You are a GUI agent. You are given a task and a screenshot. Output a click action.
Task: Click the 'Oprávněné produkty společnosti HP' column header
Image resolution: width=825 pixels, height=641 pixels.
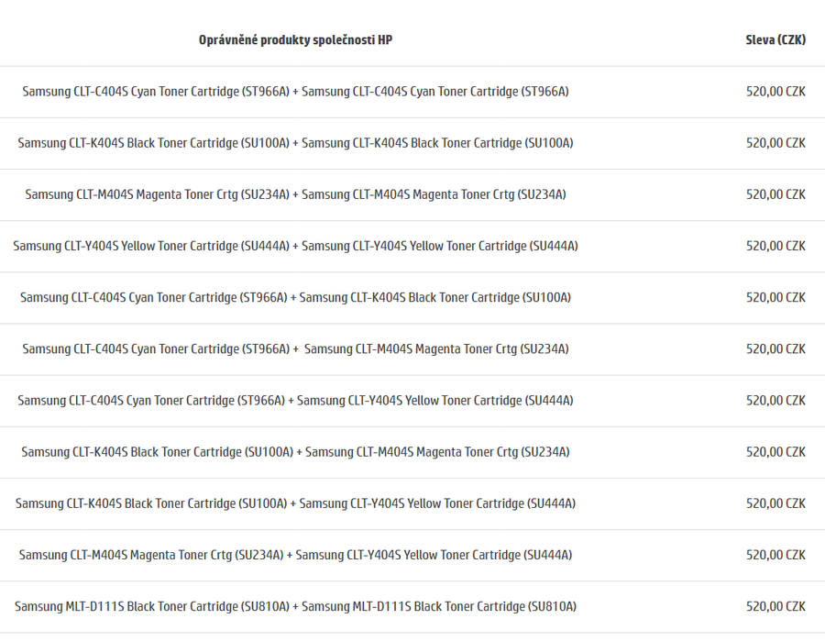[295, 40]
